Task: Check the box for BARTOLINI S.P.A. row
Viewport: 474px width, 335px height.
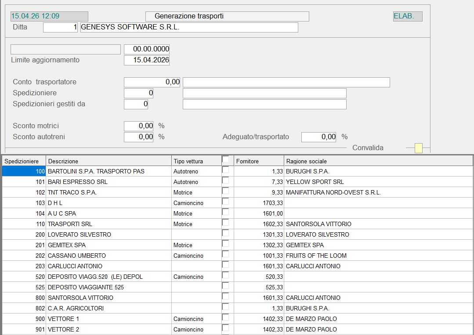Action: (x=225, y=170)
